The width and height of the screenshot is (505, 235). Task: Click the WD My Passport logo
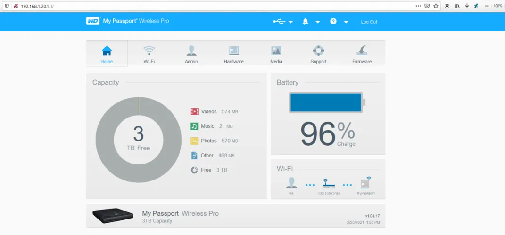click(x=127, y=21)
